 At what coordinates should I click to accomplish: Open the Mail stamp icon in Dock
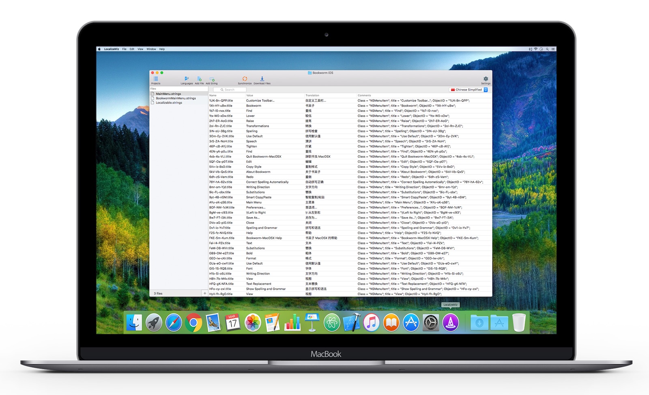pyautogui.click(x=213, y=323)
